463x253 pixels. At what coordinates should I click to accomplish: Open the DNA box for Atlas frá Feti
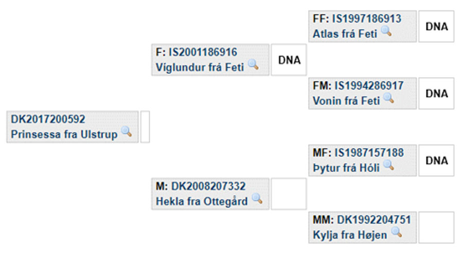click(436, 27)
